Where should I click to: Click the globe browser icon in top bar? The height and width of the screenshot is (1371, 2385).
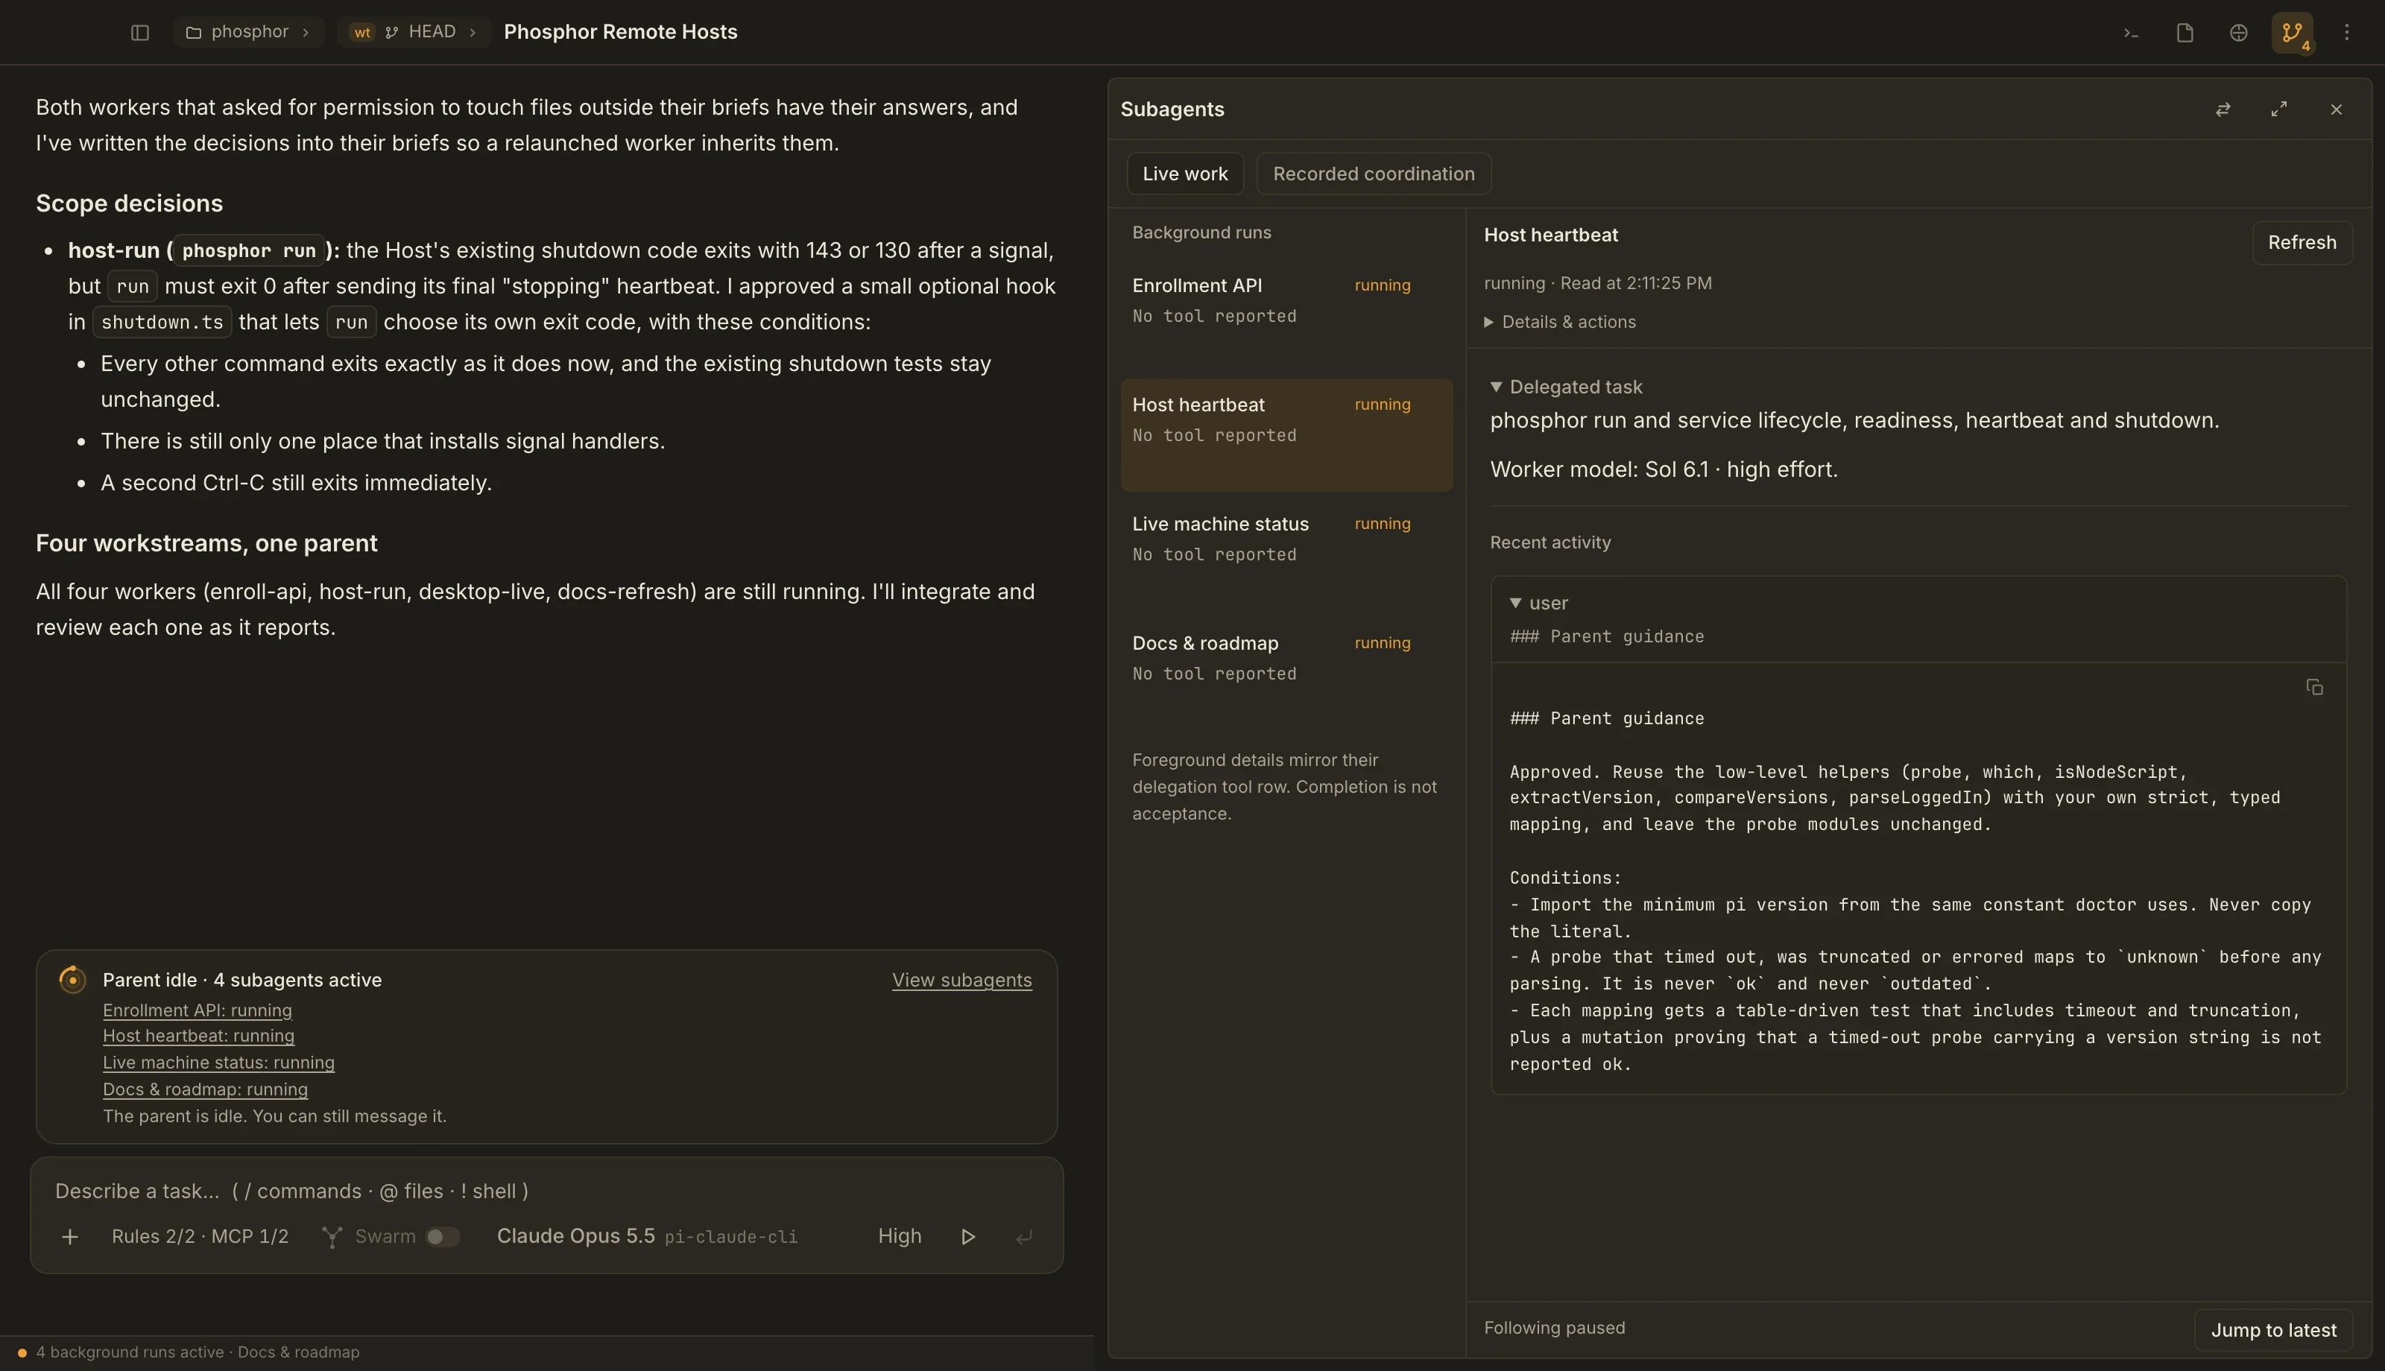point(2238,33)
